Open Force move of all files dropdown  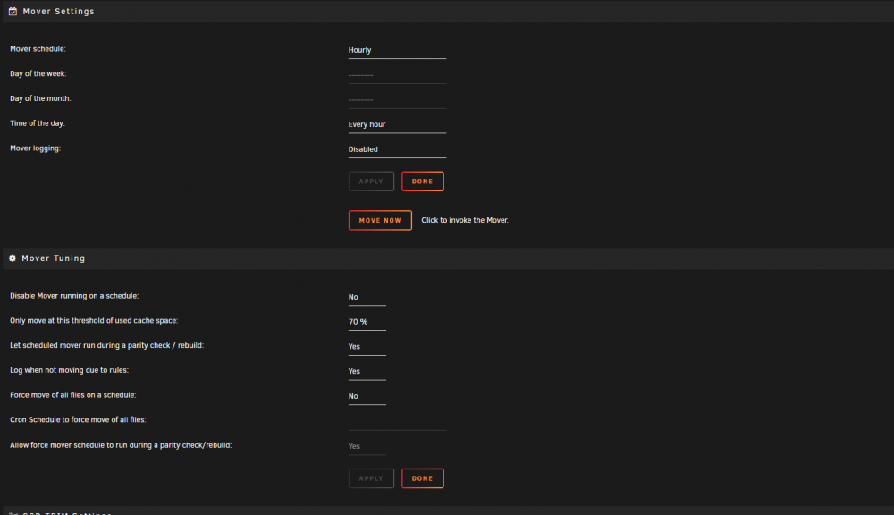coord(367,396)
